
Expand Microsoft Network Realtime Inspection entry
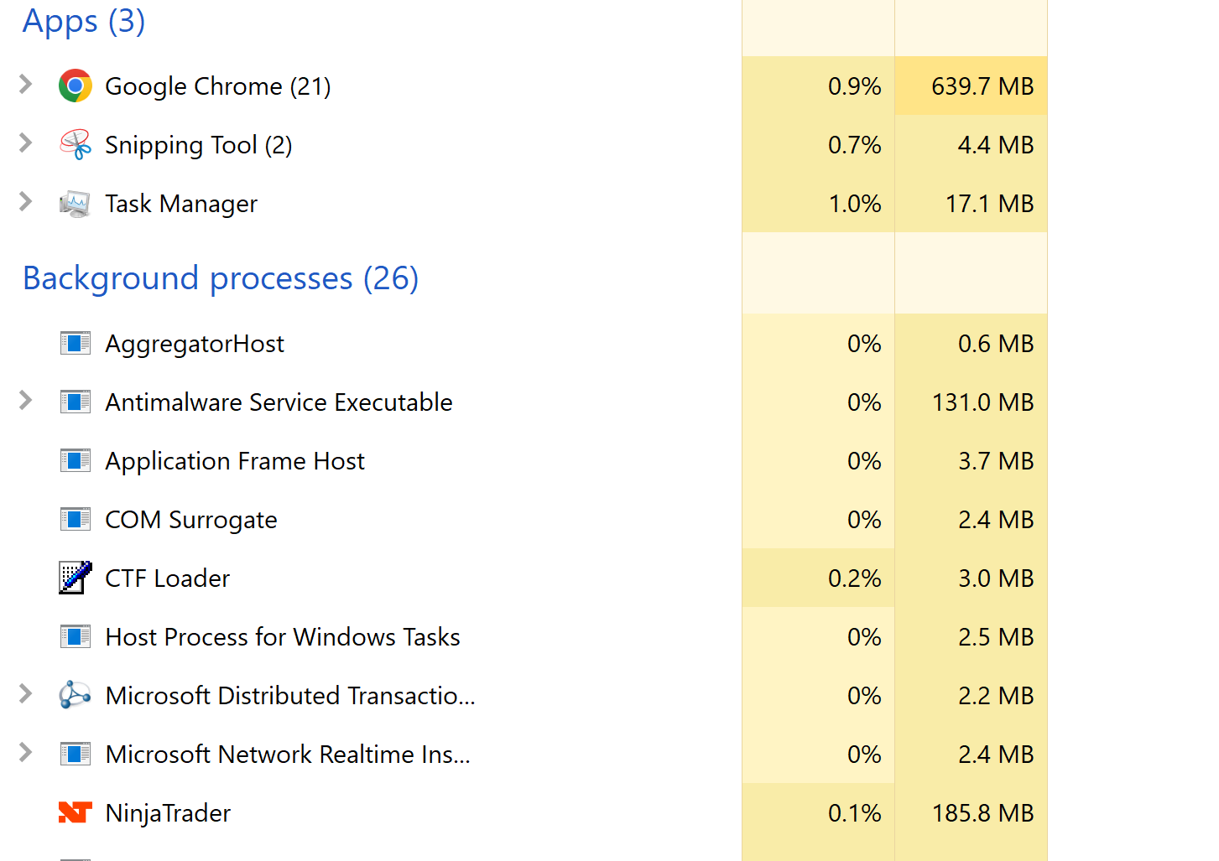tap(26, 753)
